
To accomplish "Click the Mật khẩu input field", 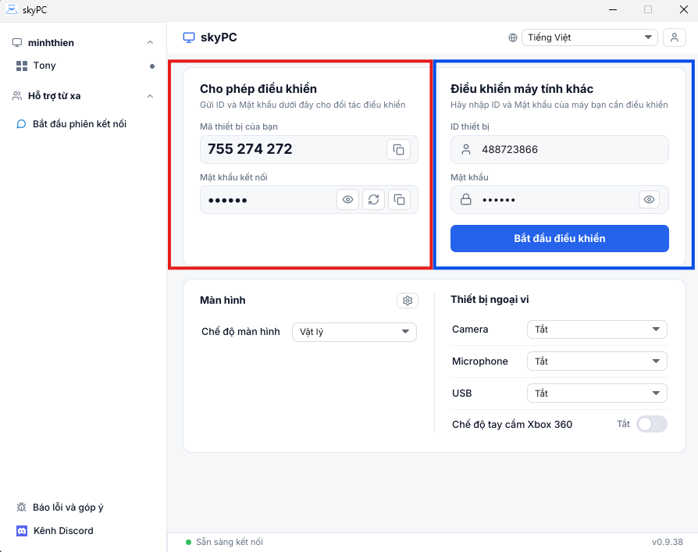I will click(560, 199).
